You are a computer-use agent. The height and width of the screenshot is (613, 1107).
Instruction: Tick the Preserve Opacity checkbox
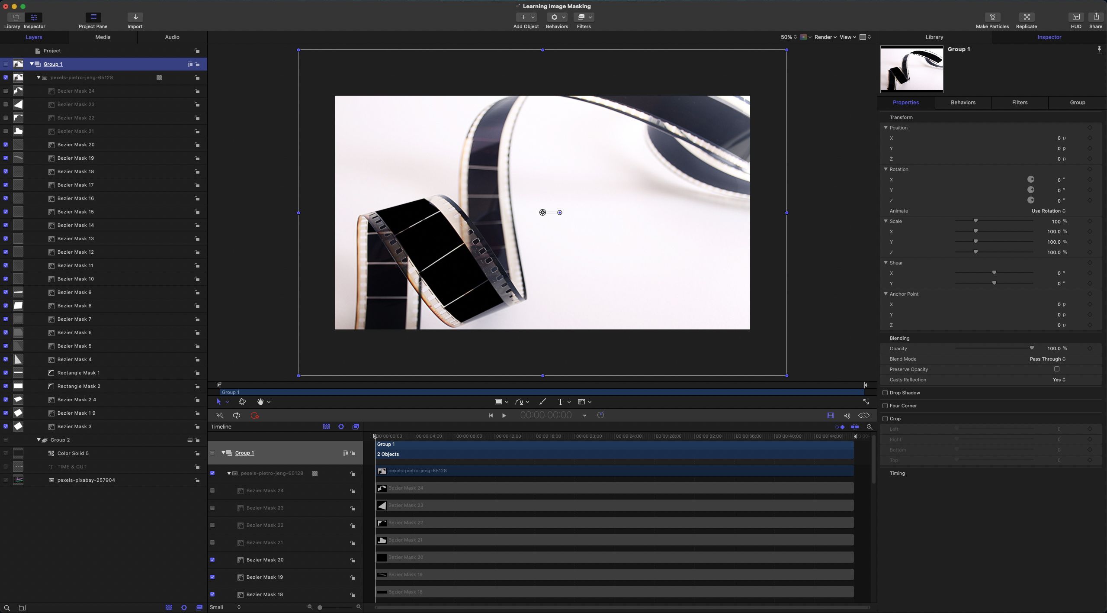[x=1057, y=369]
